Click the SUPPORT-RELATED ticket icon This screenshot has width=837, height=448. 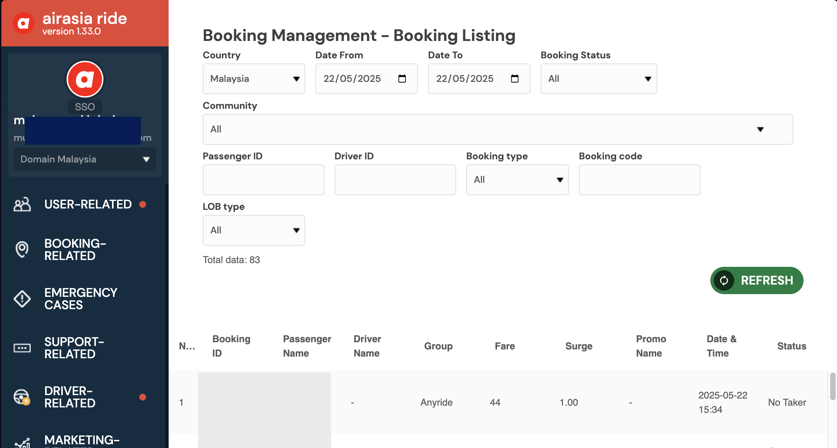pos(22,348)
